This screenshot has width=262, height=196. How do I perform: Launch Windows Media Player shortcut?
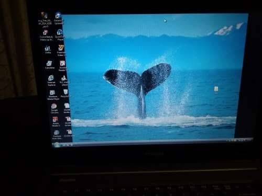click(x=53, y=95)
